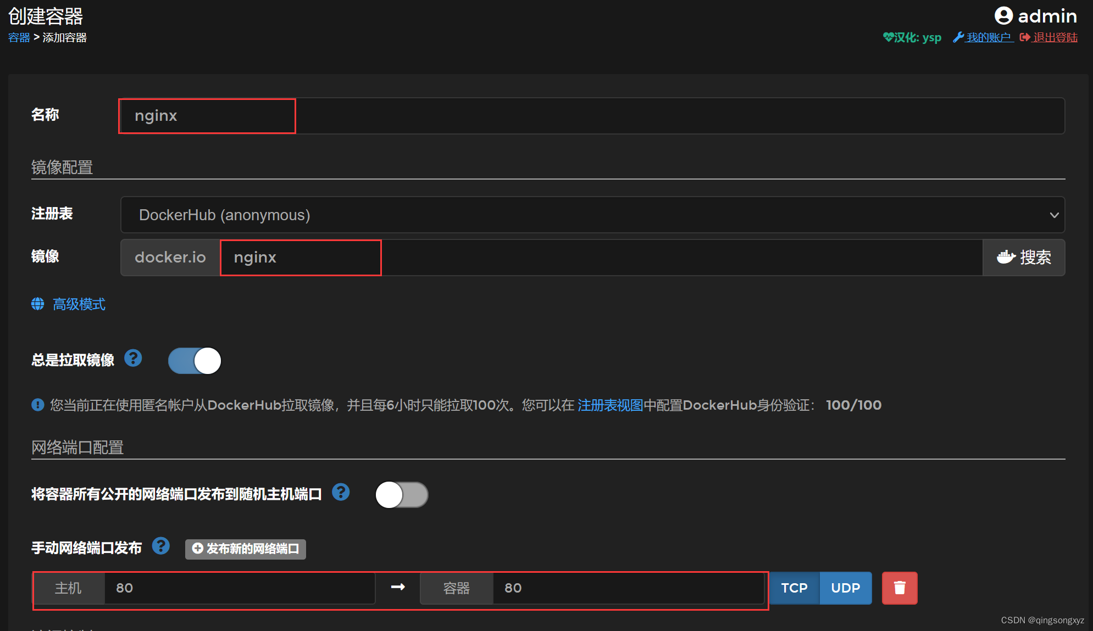Click the 主机 host port 80 field
This screenshot has width=1093, height=631.
(240, 588)
